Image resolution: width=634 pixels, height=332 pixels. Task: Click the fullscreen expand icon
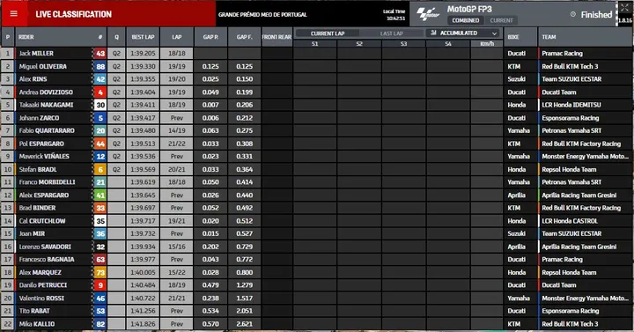(x=624, y=8)
